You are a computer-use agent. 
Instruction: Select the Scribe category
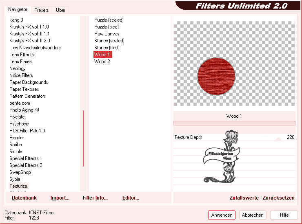(16, 145)
